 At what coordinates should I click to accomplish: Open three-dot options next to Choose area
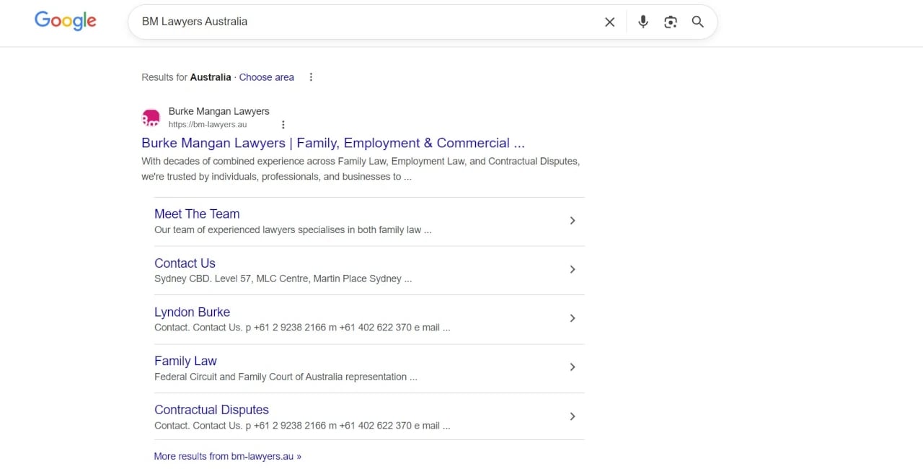tap(311, 77)
